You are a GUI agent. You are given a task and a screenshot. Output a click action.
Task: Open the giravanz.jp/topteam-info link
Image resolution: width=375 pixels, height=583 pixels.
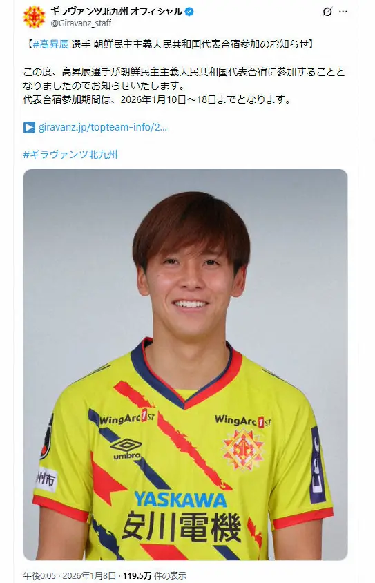coord(103,127)
